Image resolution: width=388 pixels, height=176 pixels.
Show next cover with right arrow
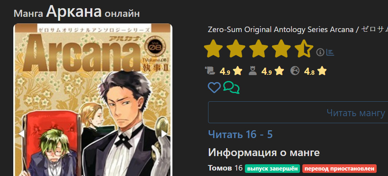pos(164,134)
